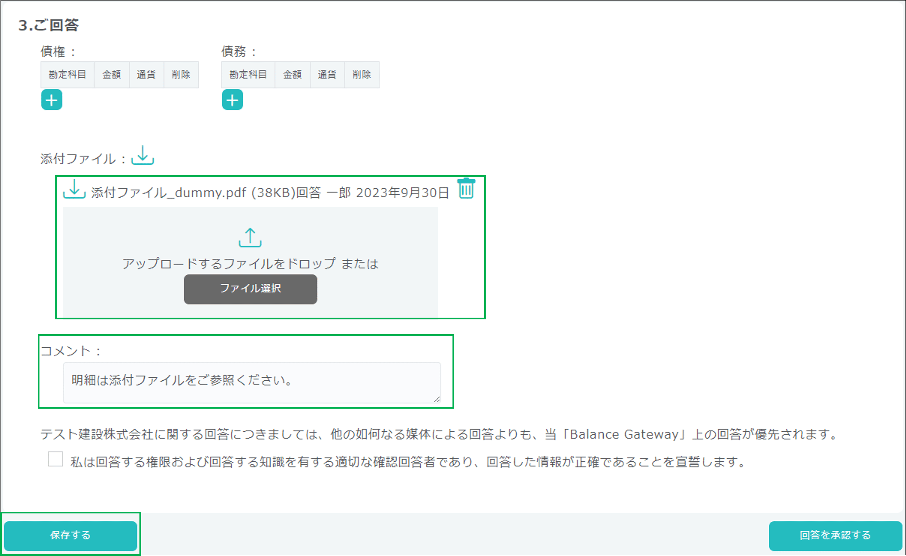Click 勘定科目 header in 債権 table
The width and height of the screenshot is (906, 556).
coord(67,75)
